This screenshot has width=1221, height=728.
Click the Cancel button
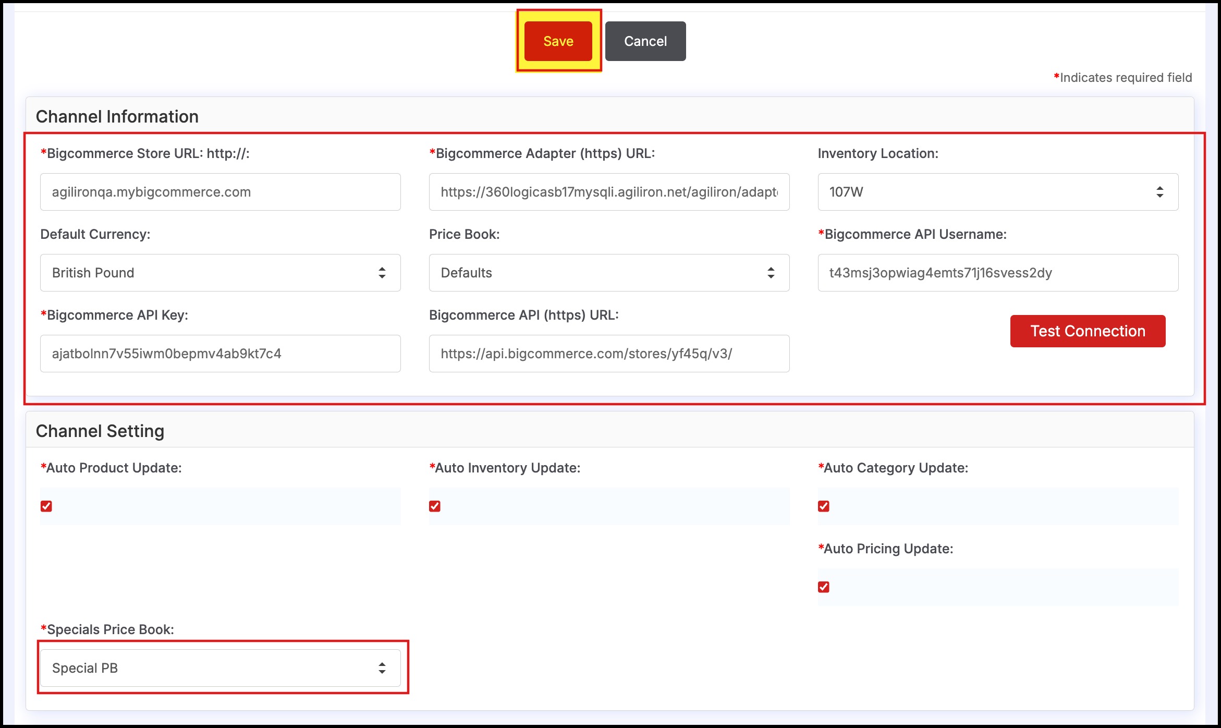(645, 41)
